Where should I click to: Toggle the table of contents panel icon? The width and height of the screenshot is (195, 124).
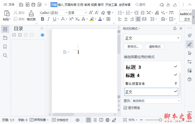(x=5, y=29)
